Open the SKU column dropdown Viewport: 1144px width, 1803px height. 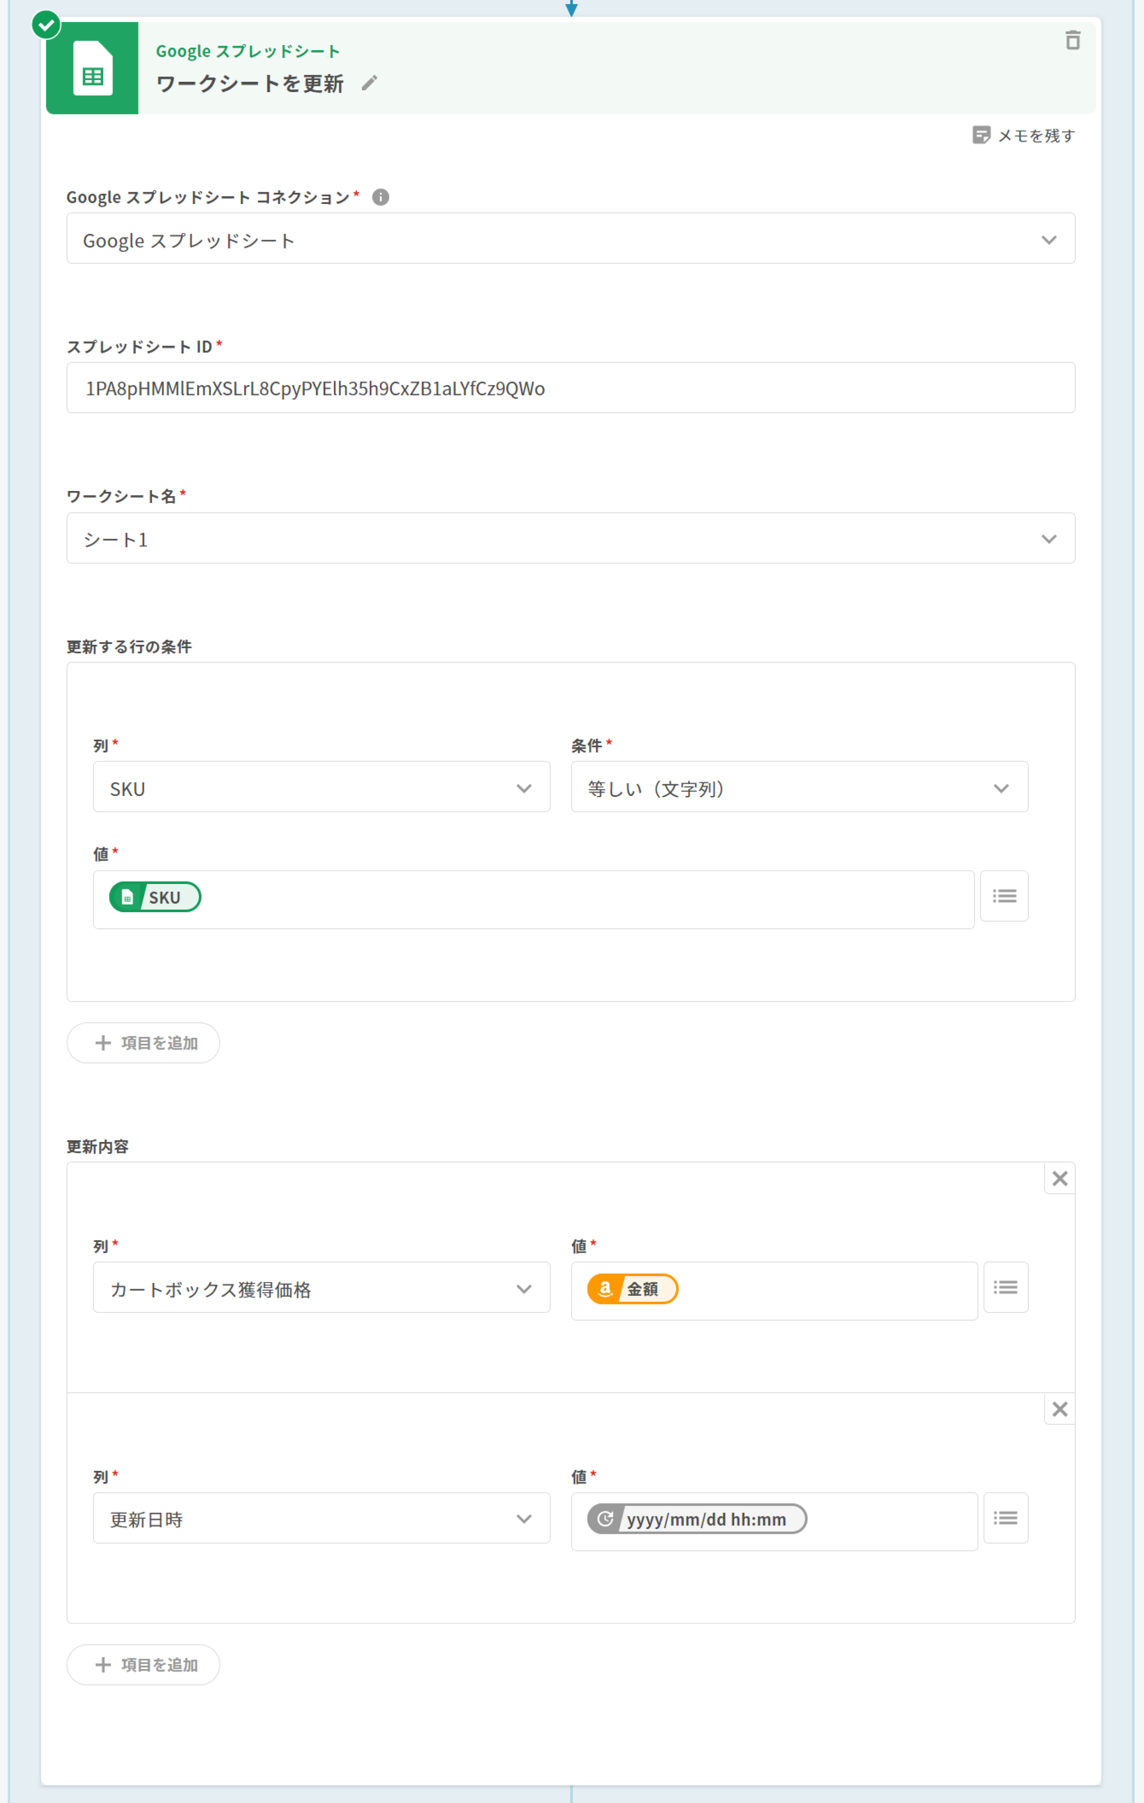[x=321, y=787]
